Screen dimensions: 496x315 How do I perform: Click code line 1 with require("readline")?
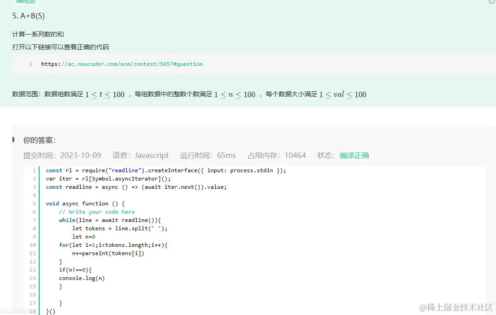click(x=166, y=170)
